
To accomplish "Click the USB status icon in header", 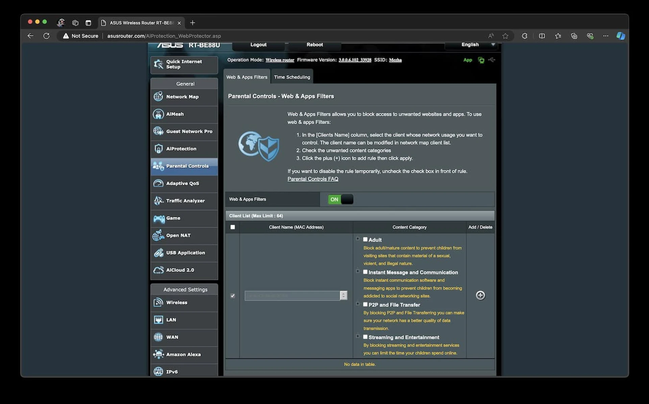I will pos(492,60).
